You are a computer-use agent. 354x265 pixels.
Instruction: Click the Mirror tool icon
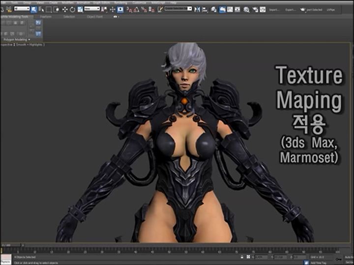coord(197,9)
